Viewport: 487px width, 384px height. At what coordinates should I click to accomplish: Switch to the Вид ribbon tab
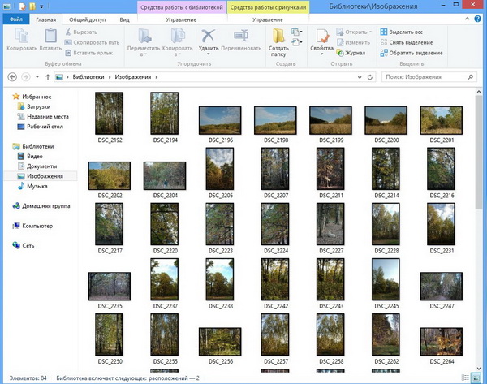tap(124, 18)
